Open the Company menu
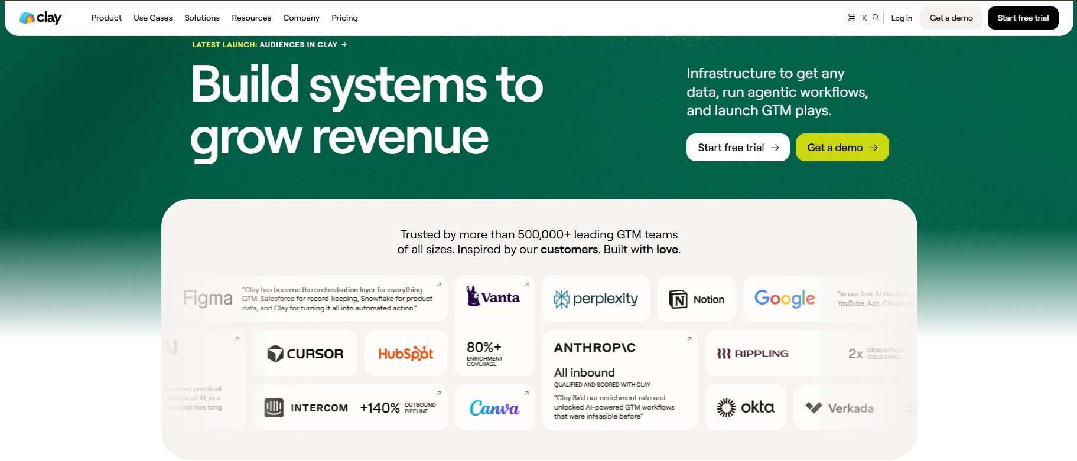This screenshot has height=461, width=1077. (301, 18)
